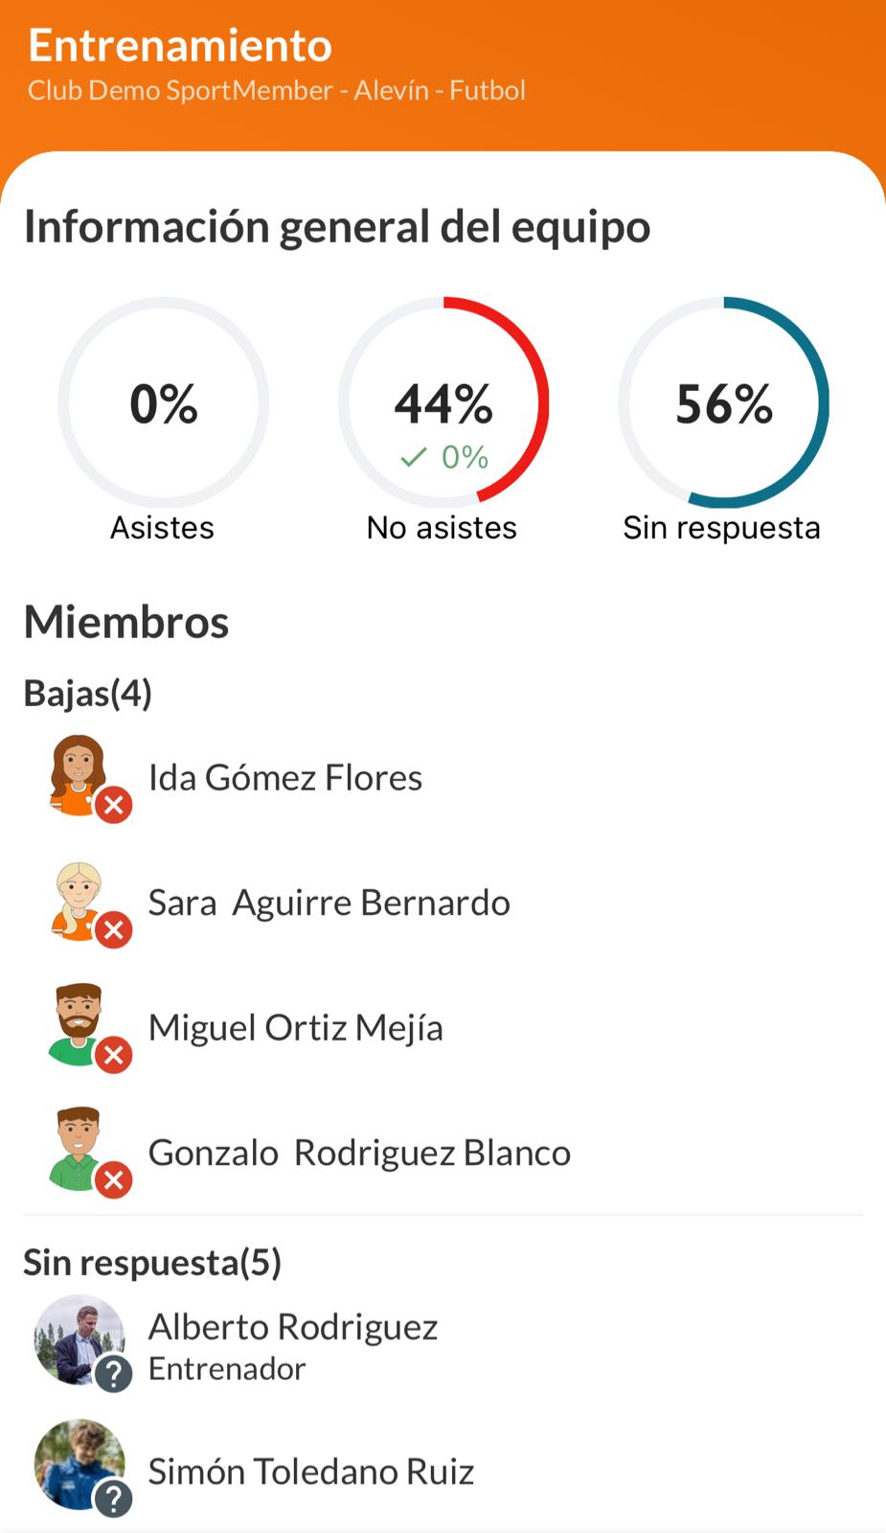This screenshot has height=1533, width=886.
Task: Tap the red X badge on Gonzalo's avatar
Action: 114,1179
